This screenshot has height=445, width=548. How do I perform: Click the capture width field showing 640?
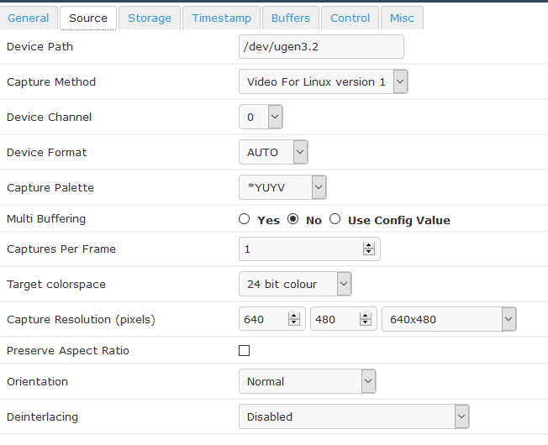tap(272, 319)
